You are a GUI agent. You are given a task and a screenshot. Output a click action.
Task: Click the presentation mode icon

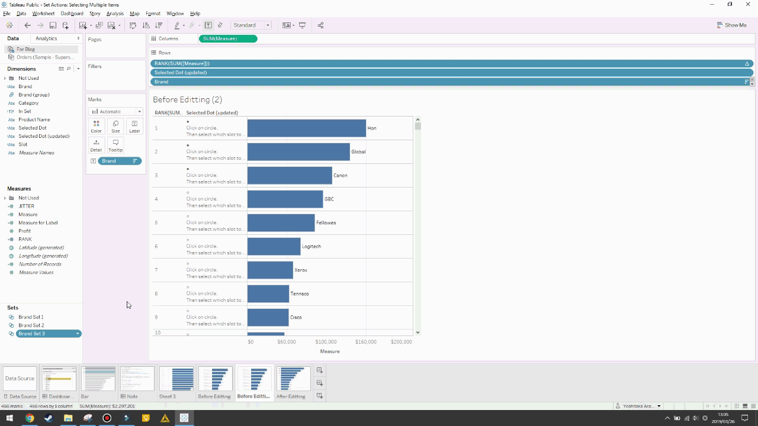click(x=303, y=25)
